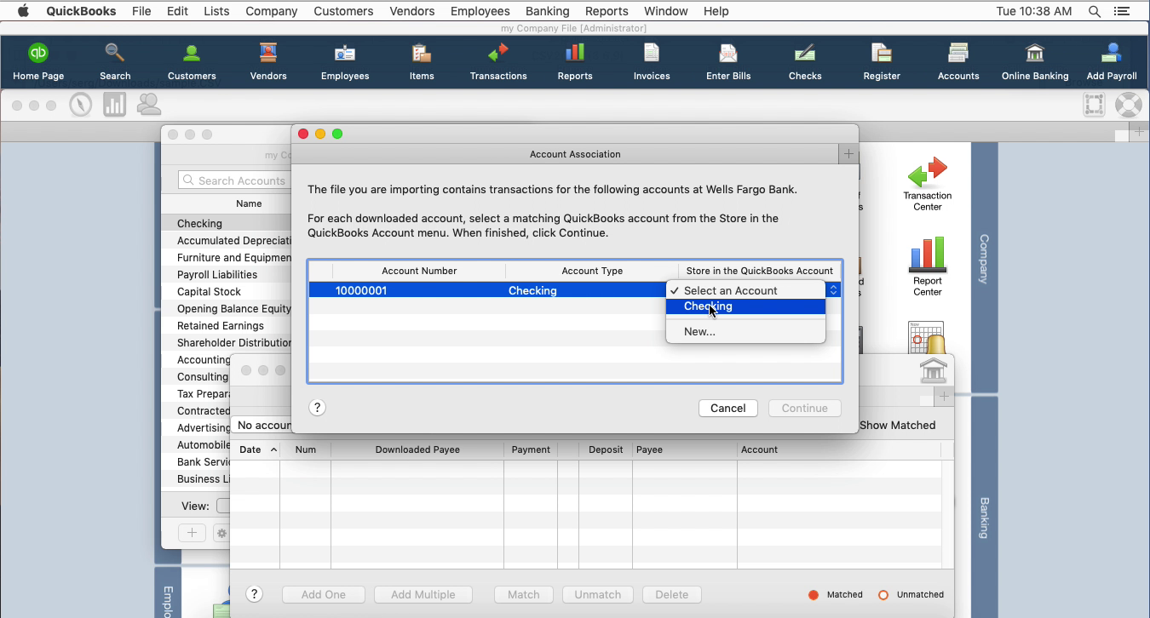Choose New... in the account dropdown
Viewport: 1150px width, 618px height.
[x=745, y=331]
